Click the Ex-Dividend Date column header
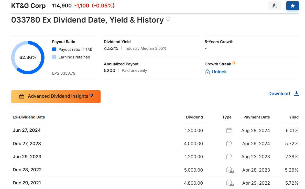The height and width of the screenshot is (189, 305). point(29,117)
